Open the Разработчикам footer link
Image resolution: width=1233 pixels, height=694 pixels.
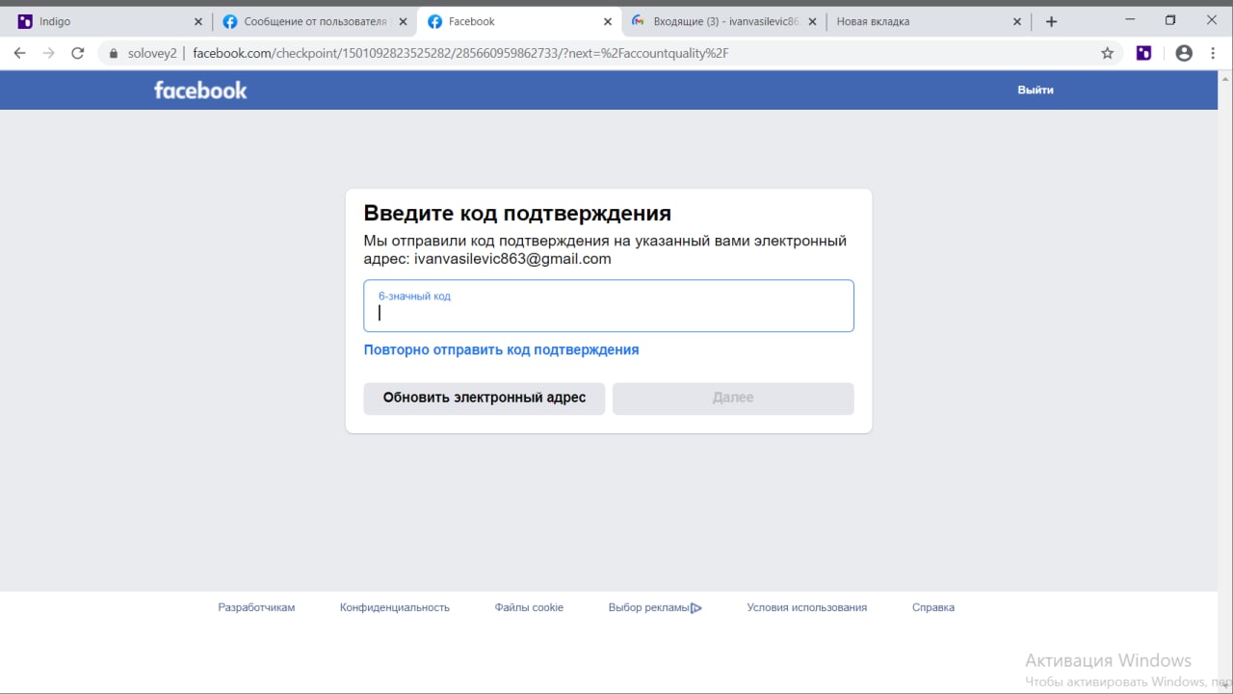pyautogui.click(x=256, y=607)
